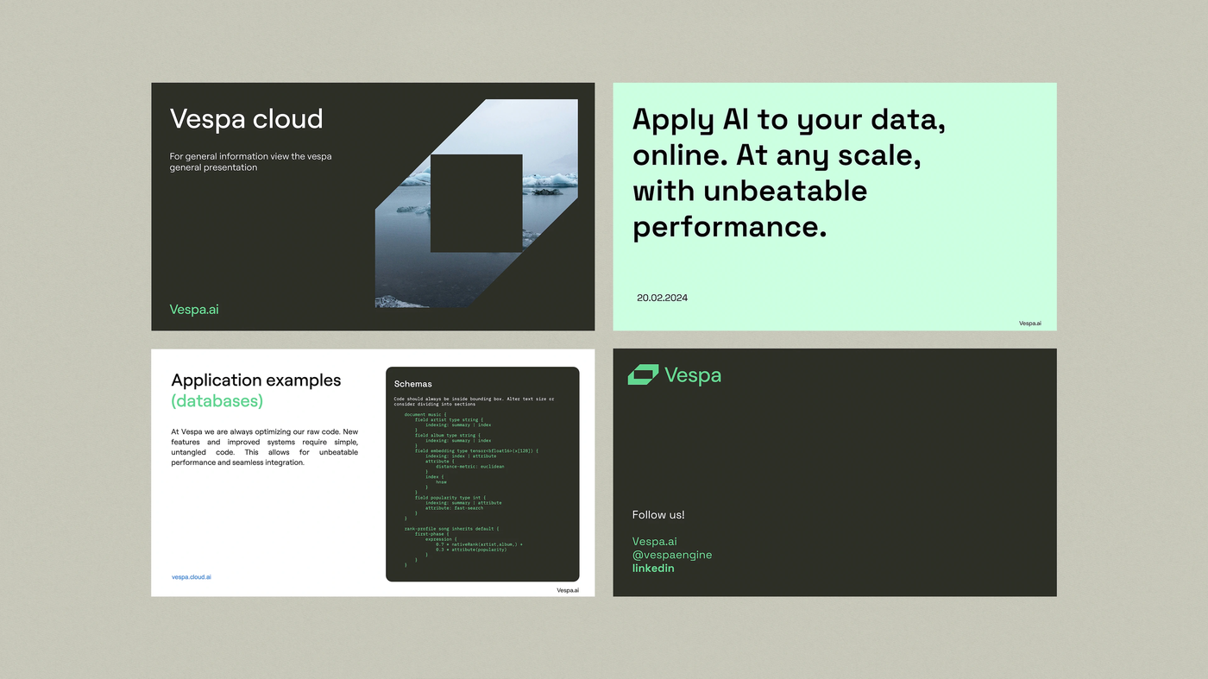
Task: Click the 'rank-profile song inherits default {' line
Action: (x=451, y=529)
